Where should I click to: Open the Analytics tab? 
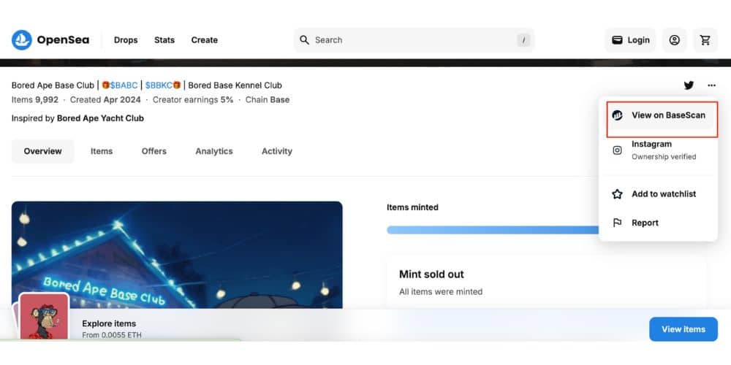point(214,151)
